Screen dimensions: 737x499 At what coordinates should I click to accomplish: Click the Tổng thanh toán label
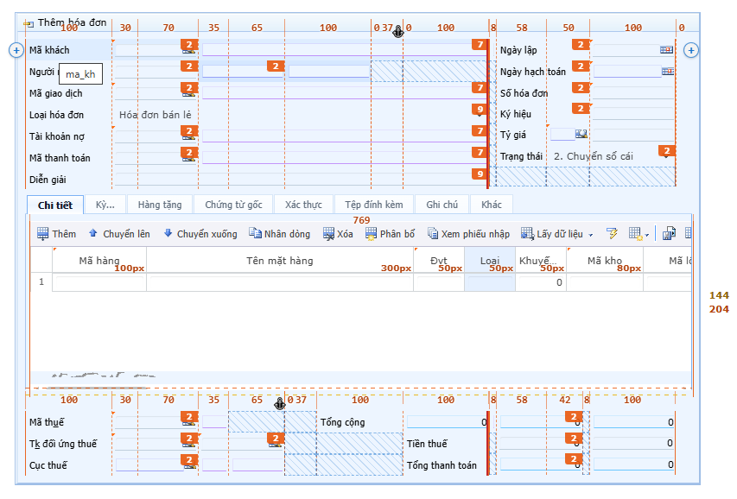(x=442, y=465)
